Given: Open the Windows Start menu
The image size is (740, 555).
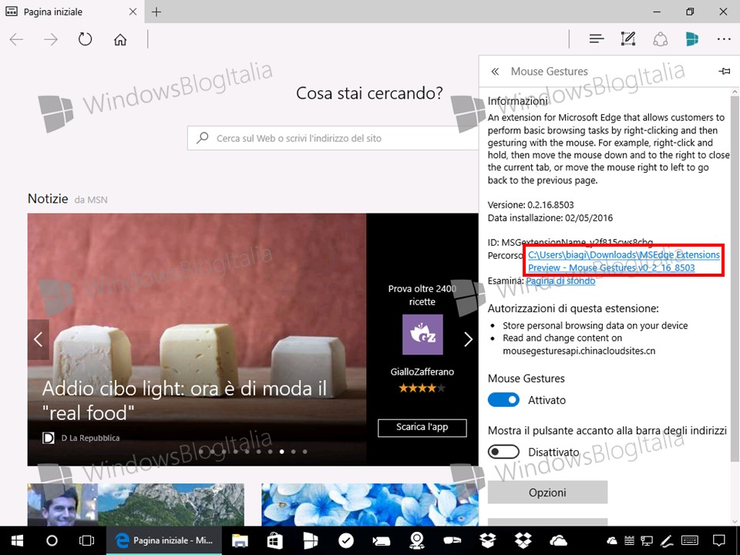Looking at the screenshot, I should point(18,540).
